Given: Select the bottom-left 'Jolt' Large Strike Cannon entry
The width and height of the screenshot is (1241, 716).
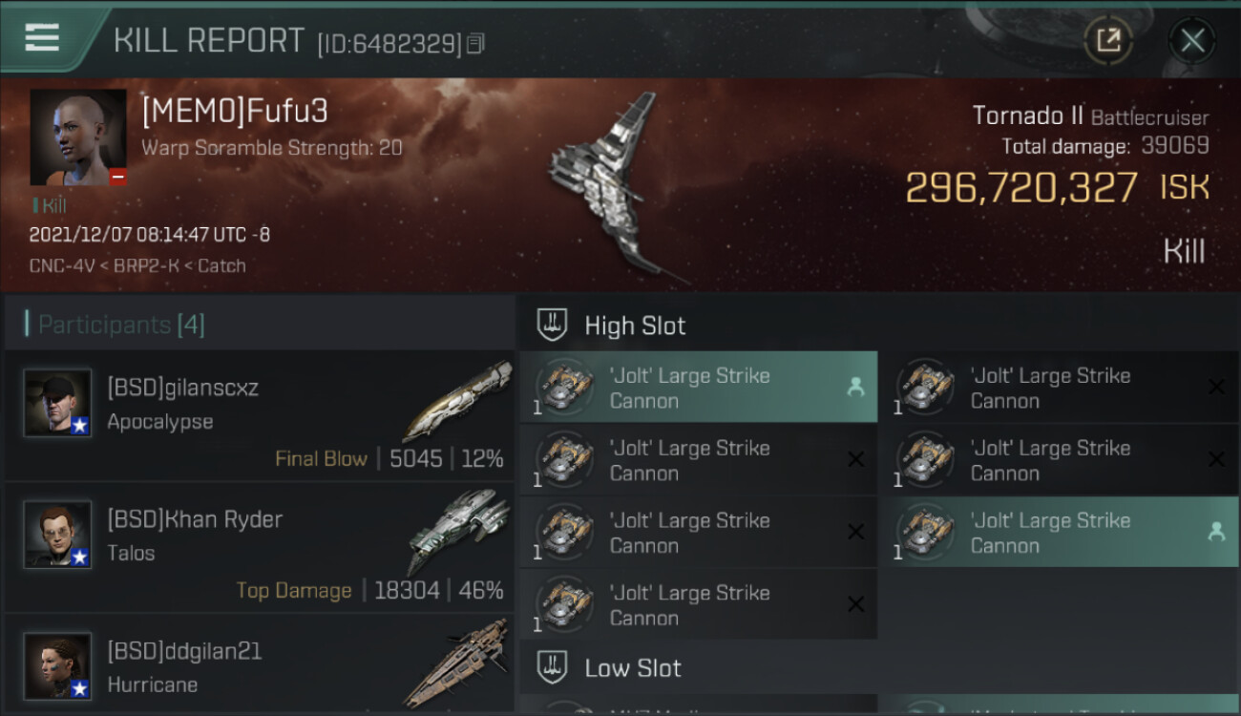Looking at the screenshot, I should pyautogui.click(x=699, y=605).
